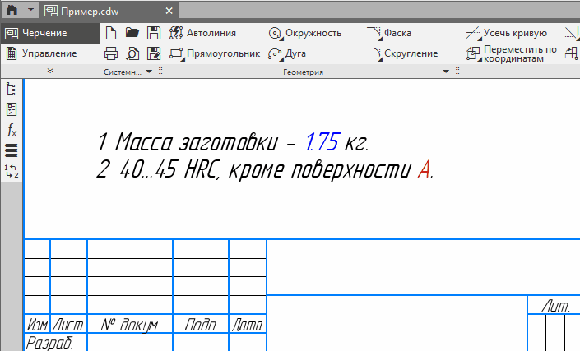Open print preview with magnifier icon

132,53
